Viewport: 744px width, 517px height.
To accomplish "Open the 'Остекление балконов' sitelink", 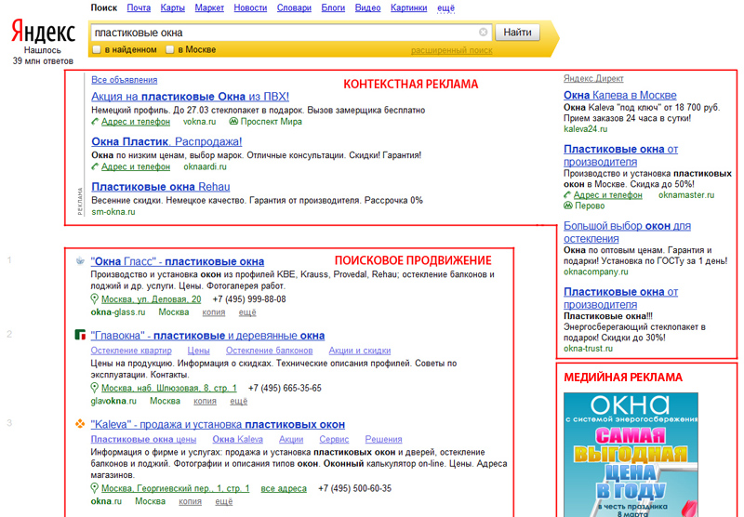I will (x=269, y=350).
